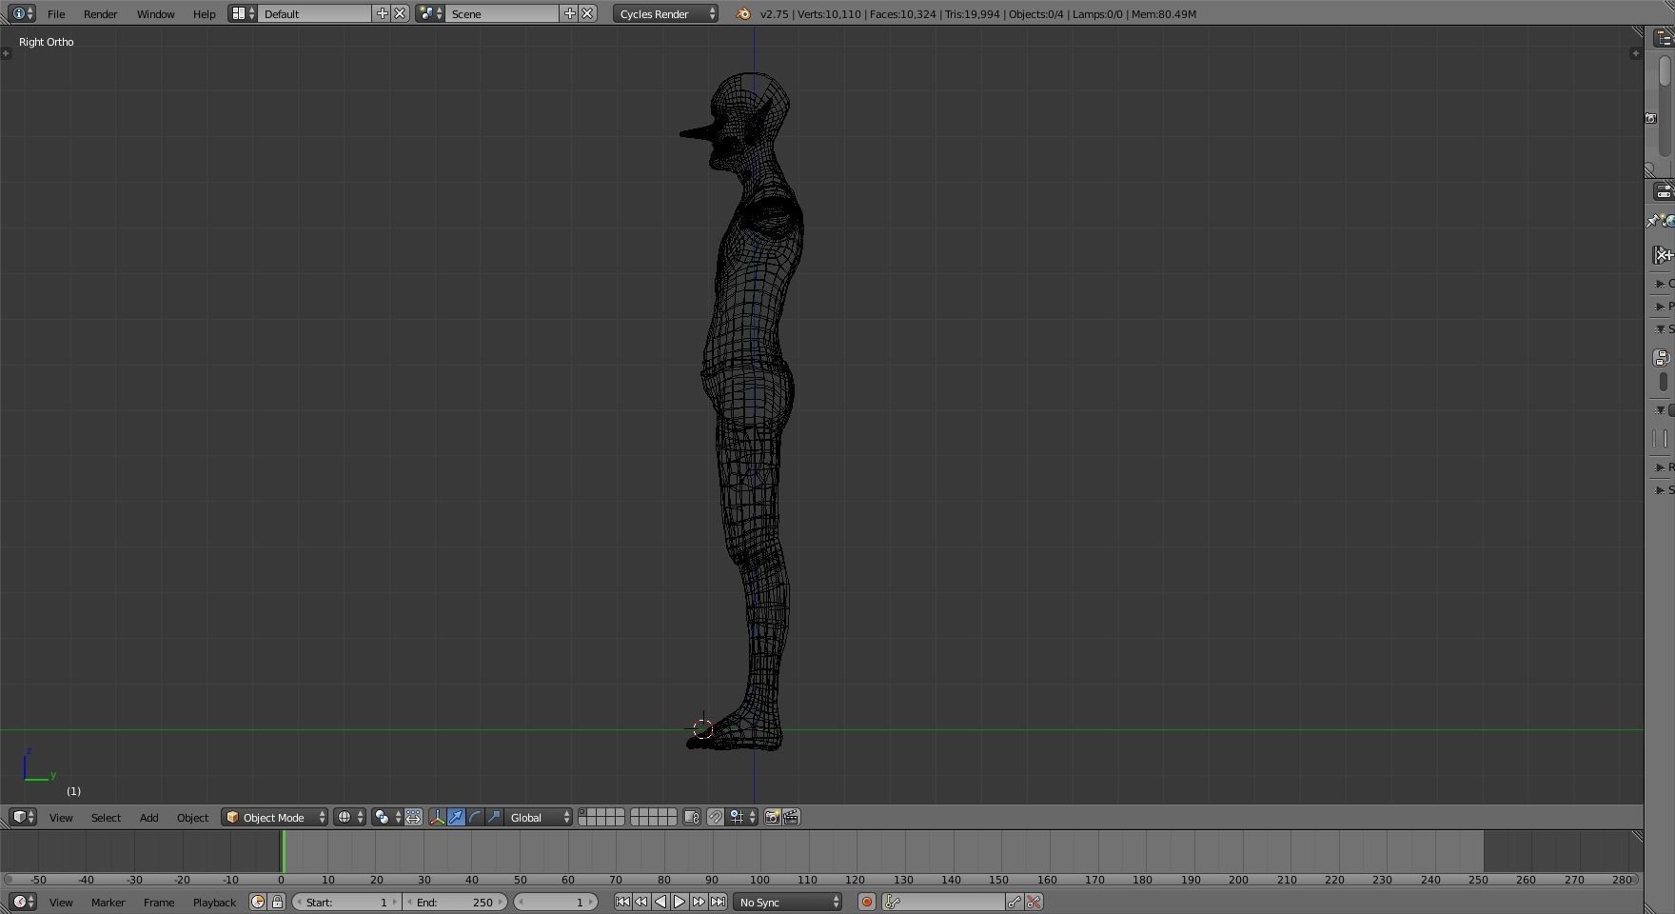This screenshot has width=1675, height=914.
Task: Open the Cycles Render engine dropdown
Action: (x=665, y=13)
